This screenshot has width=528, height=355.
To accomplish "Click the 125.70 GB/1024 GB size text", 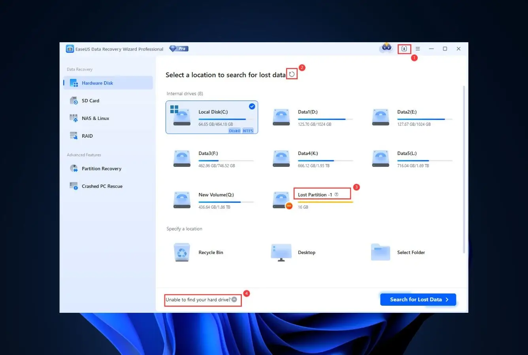I will click(x=315, y=124).
